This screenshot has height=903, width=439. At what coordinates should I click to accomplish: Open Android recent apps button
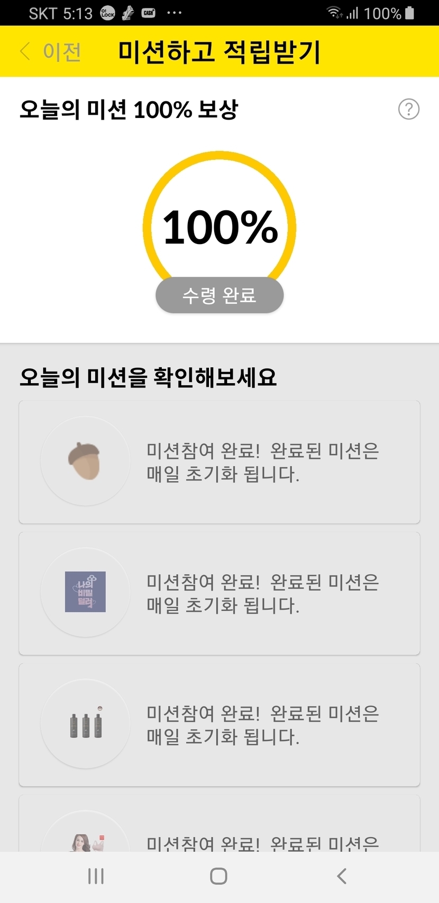coord(96,876)
